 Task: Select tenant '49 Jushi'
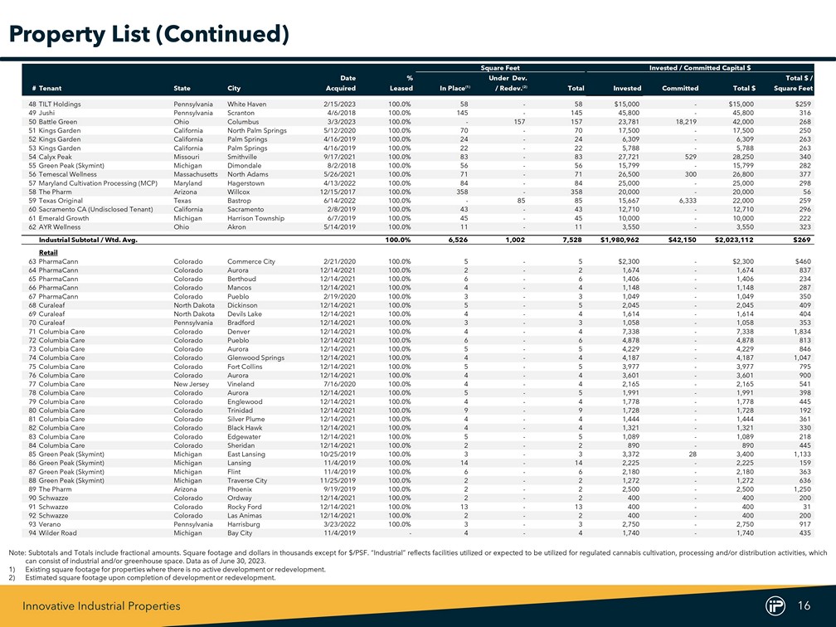(41, 113)
